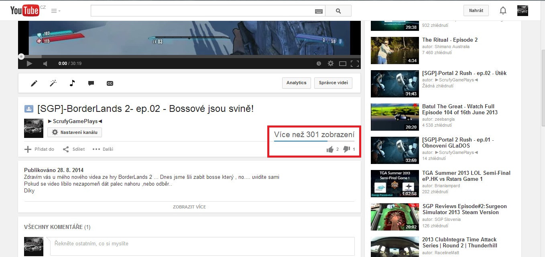Open The Ritual - Episode 2 video title

(450, 40)
